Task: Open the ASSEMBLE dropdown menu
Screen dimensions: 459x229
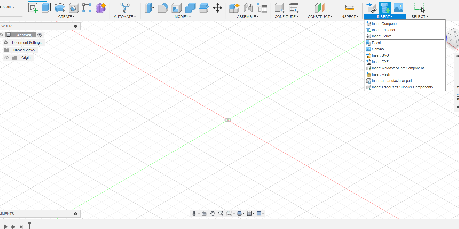Action: pyautogui.click(x=248, y=17)
